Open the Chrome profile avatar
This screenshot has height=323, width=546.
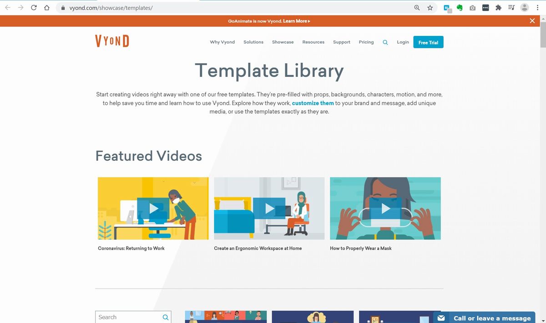pyautogui.click(x=525, y=8)
